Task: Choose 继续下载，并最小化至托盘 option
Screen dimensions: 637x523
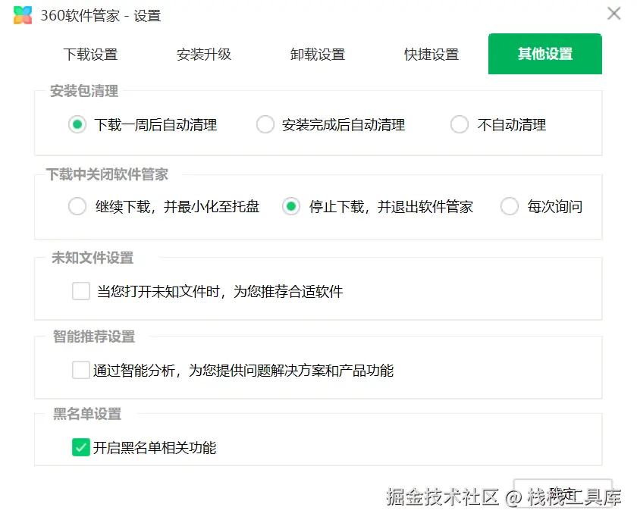Action: coord(77,207)
